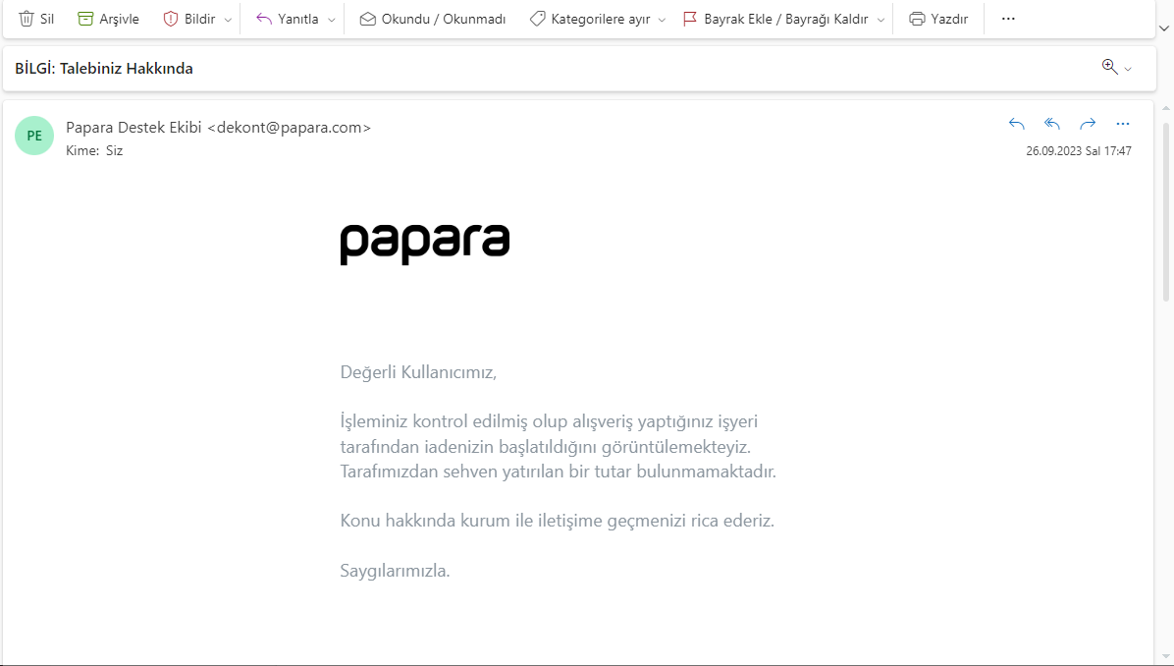
Task: Click the scroll down arrow of message pane
Action: (1166, 657)
